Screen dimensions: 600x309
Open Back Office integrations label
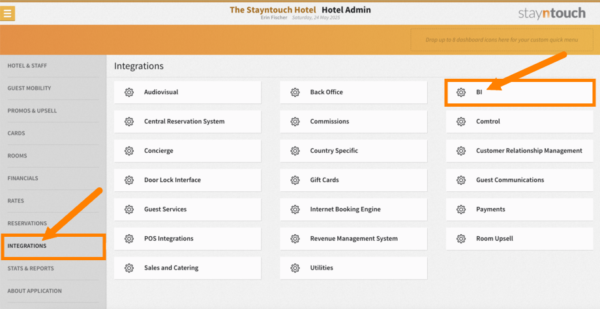326,92
